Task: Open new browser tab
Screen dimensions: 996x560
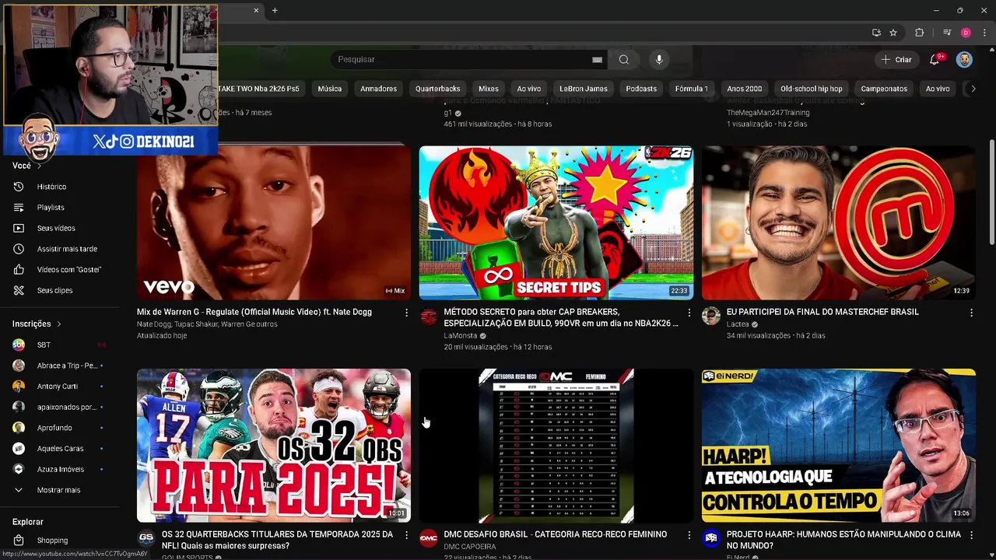Action: [x=275, y=10]
